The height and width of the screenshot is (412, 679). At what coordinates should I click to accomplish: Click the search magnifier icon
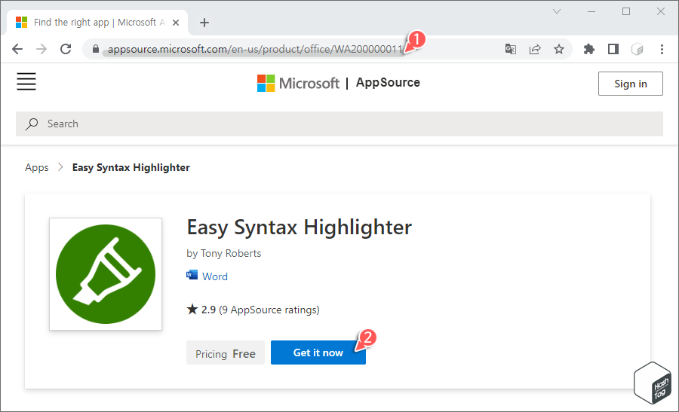32,124
